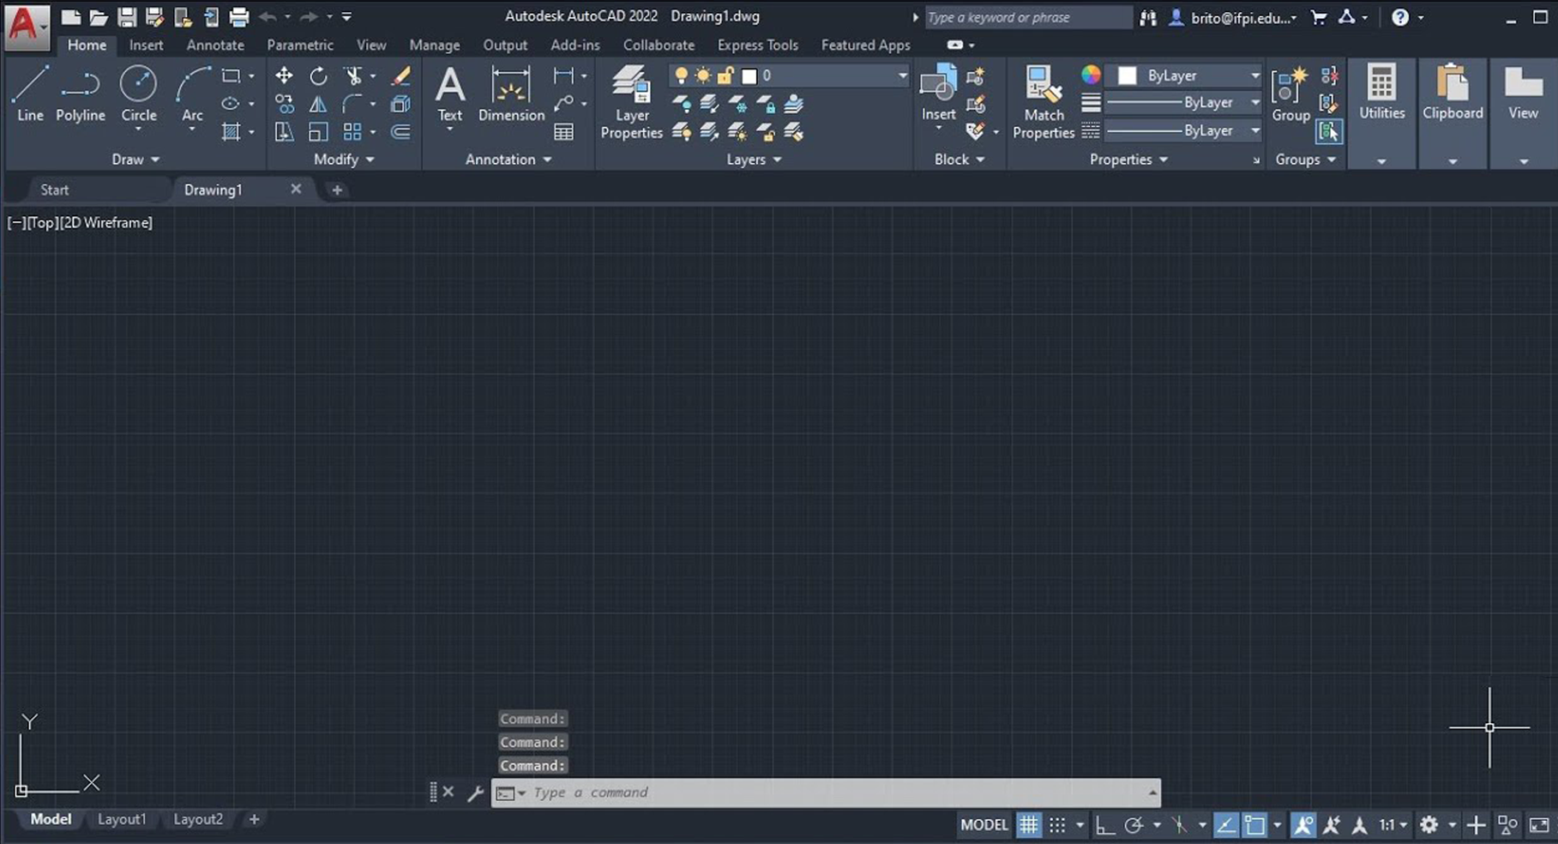Click the Group tool

coord(1290,94)
